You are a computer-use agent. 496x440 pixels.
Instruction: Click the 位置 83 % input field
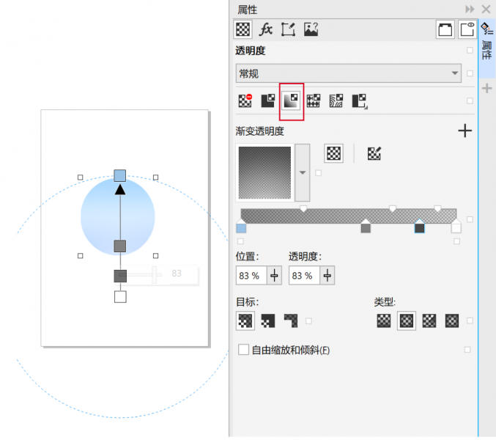(251, 276)
